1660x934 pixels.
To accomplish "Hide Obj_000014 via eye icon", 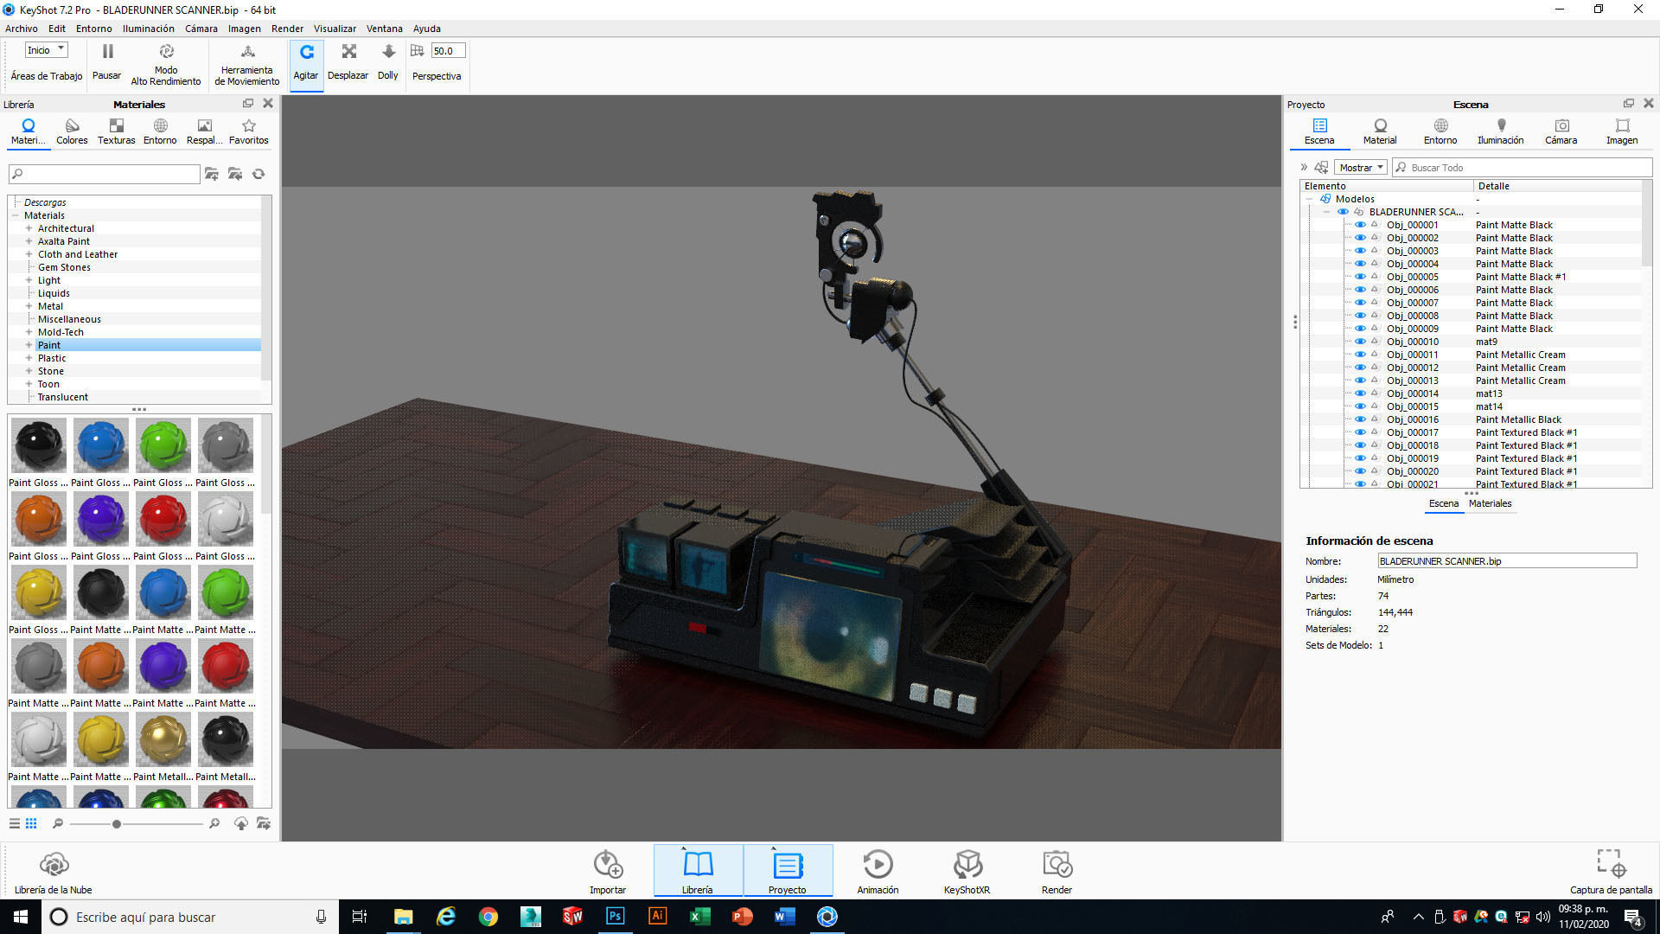I will coord(1360,393).
